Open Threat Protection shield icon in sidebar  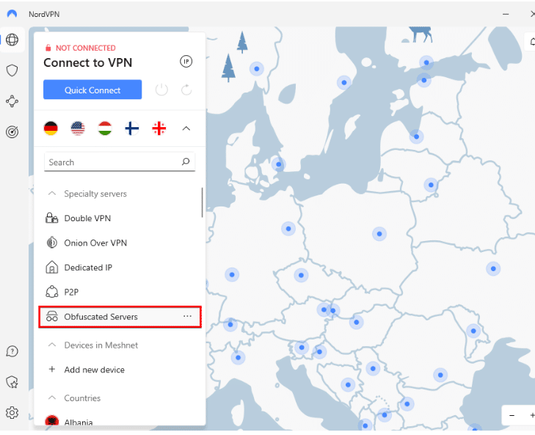(x=12, y=71)
